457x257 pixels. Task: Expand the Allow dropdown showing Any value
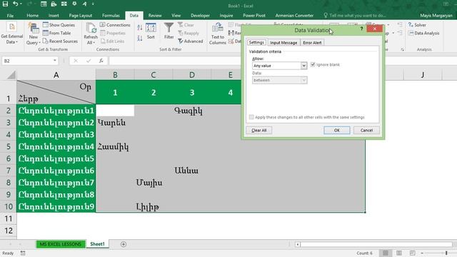303,66
